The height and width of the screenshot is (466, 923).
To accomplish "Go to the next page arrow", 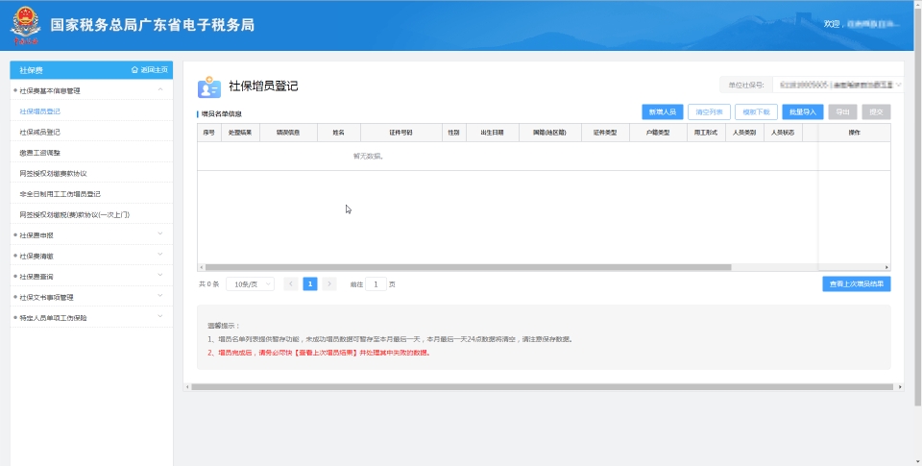I will click(329, 284).
